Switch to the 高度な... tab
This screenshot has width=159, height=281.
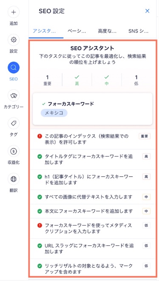[x=107, y=31]
